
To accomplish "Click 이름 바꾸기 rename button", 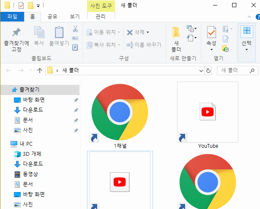I will (x=144, y=45).
